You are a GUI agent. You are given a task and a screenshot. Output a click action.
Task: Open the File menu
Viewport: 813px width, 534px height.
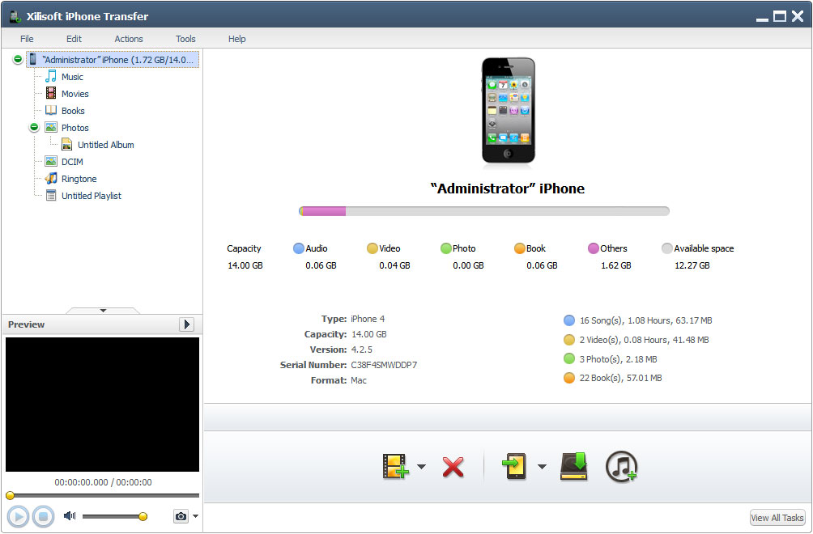point(27,39)
